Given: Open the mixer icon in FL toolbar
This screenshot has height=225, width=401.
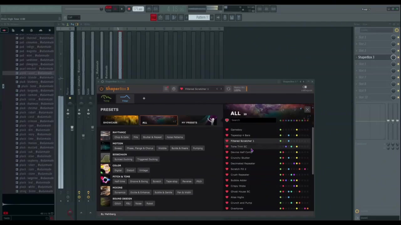Looking at the screenshot, I should [181, 17].
